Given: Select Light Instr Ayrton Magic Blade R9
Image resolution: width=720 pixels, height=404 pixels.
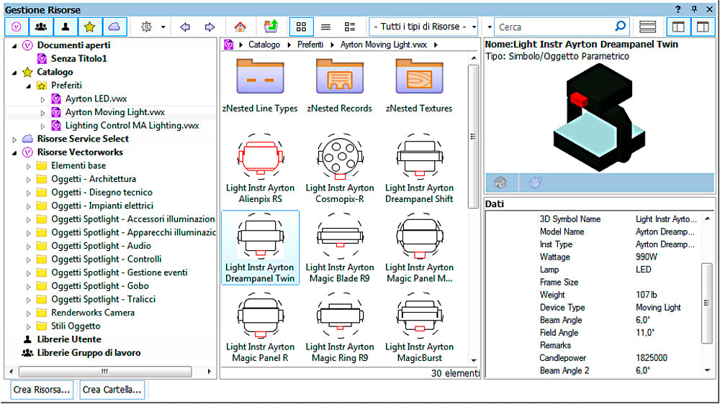Looking at the screenshot, I should tap(339, 247).
